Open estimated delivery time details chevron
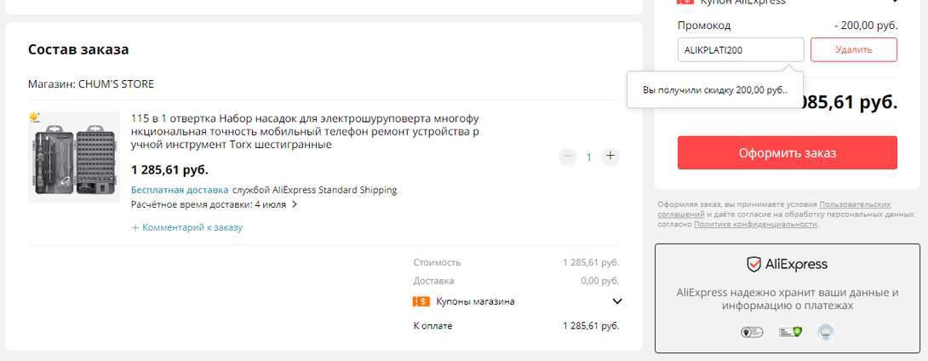The image size is (928, 361). (295, 204)
